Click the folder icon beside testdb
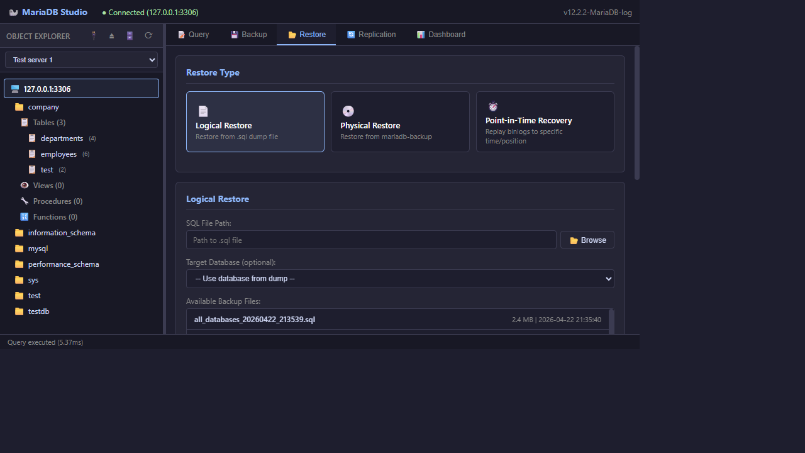Image resolution: width=805 pixels, height=453 pixels. [19, 311]
